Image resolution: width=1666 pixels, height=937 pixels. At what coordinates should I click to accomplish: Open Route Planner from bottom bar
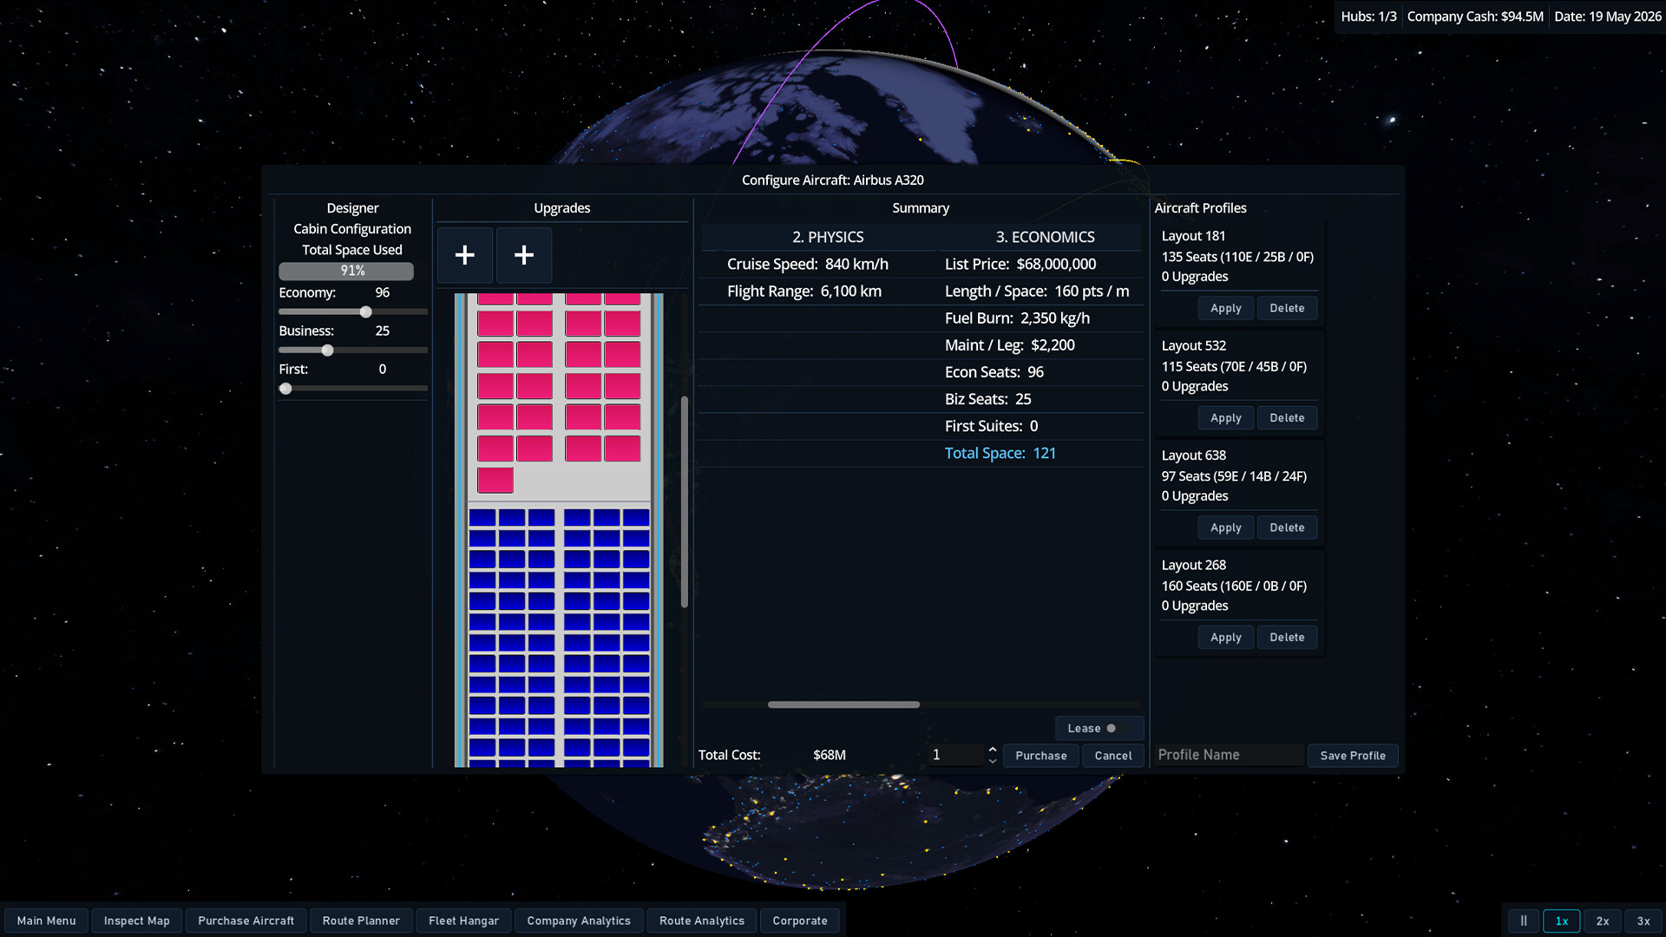[361, 921]
